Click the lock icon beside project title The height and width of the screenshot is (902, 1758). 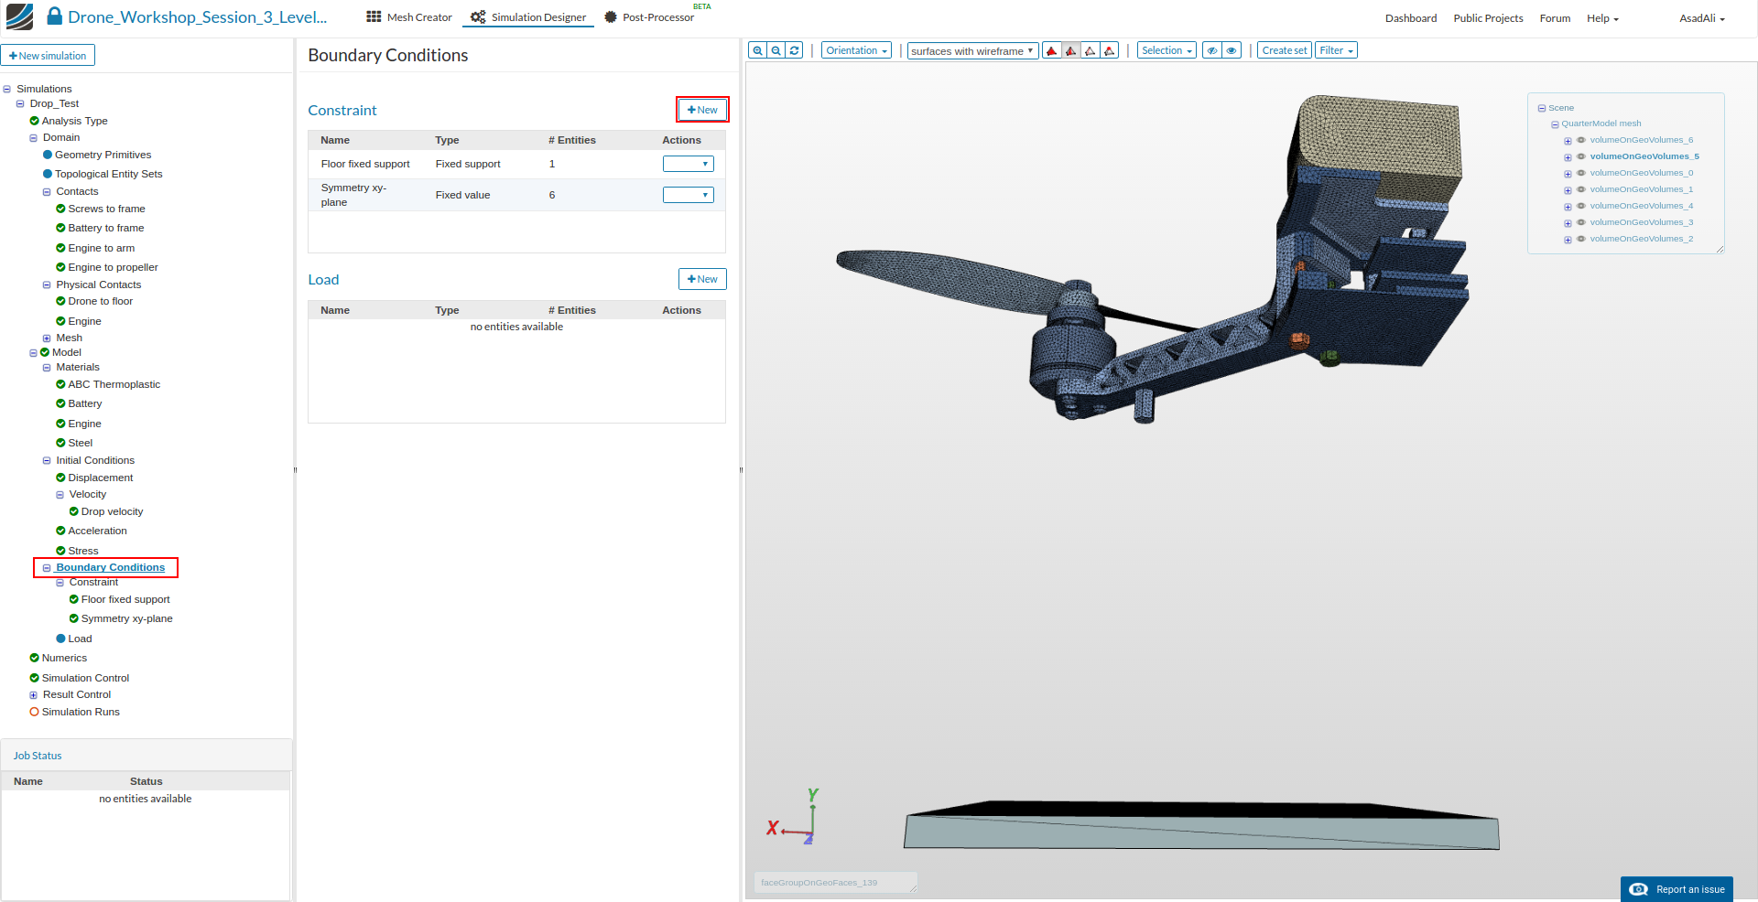55,16
